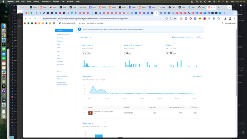Sort by the Percentage of Total column
247x139 pixels.
(x=176, y=107)
